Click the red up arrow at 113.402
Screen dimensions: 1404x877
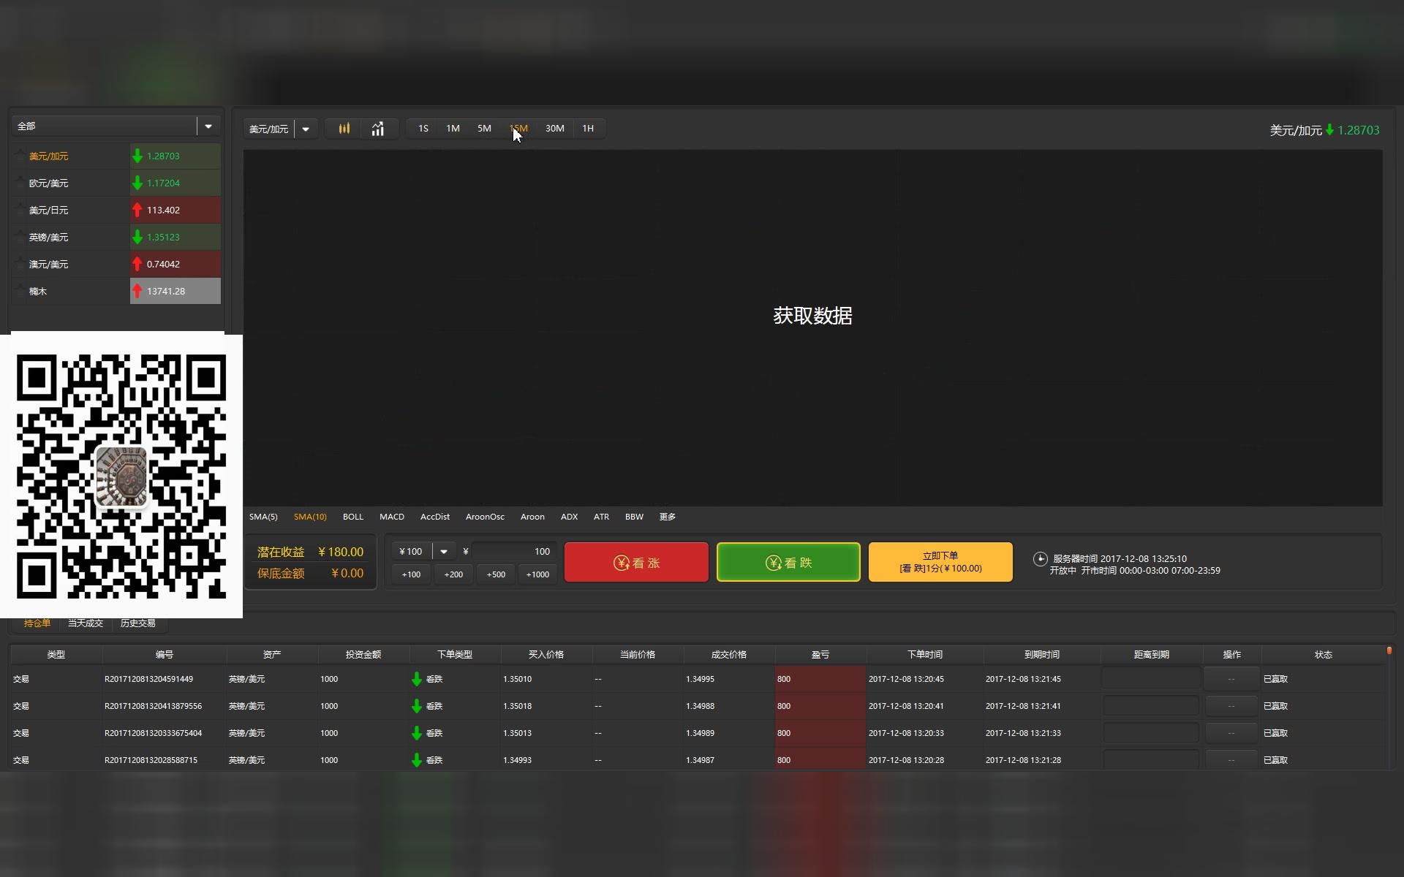coord(137,210)
